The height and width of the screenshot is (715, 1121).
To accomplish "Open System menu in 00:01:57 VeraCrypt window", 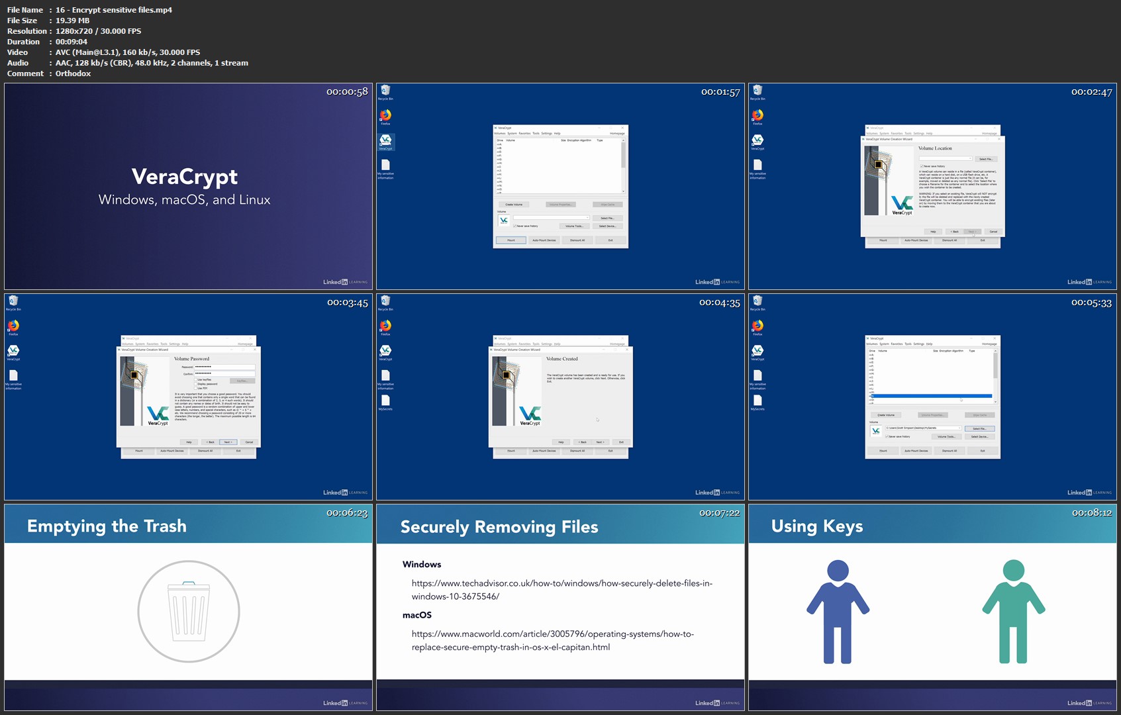I will point(512,133).
